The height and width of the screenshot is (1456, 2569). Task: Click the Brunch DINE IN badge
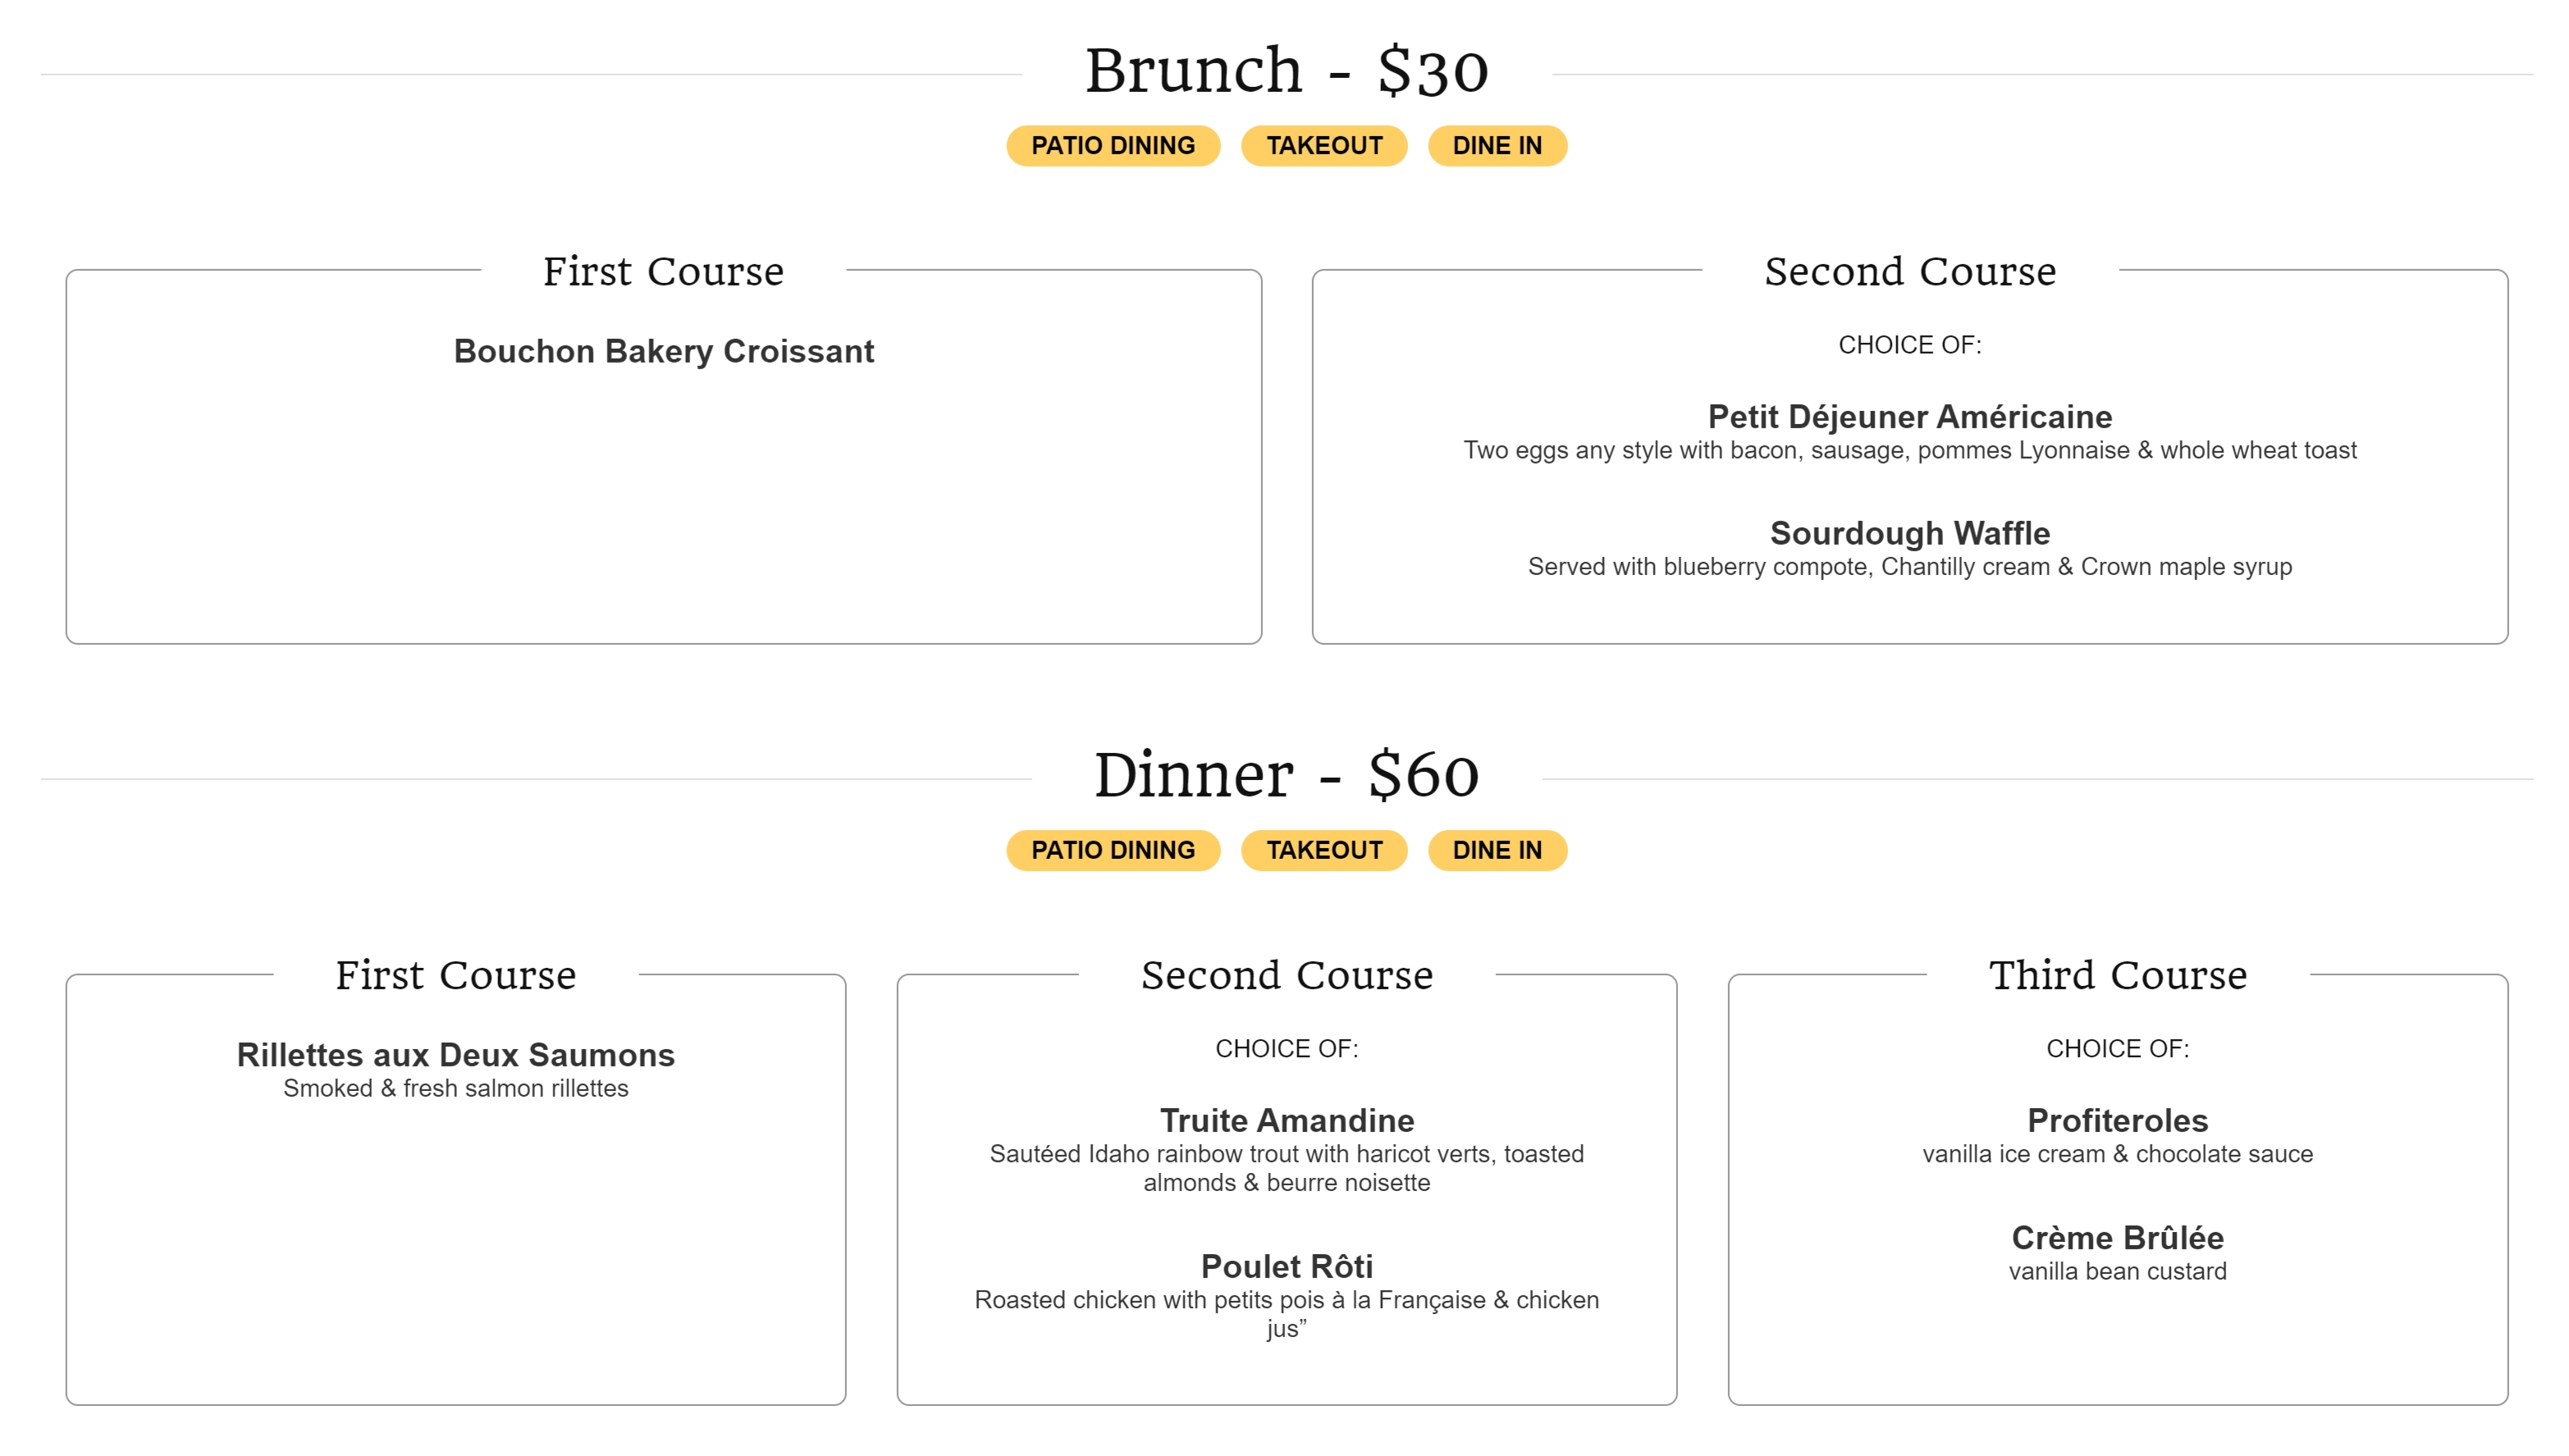[x=1496, y=146]
